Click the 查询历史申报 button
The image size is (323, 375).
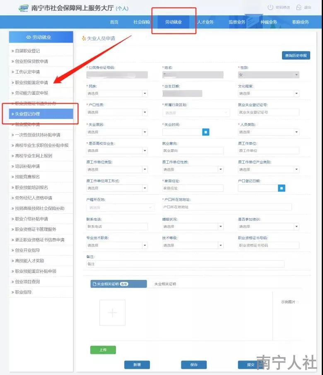296,55
